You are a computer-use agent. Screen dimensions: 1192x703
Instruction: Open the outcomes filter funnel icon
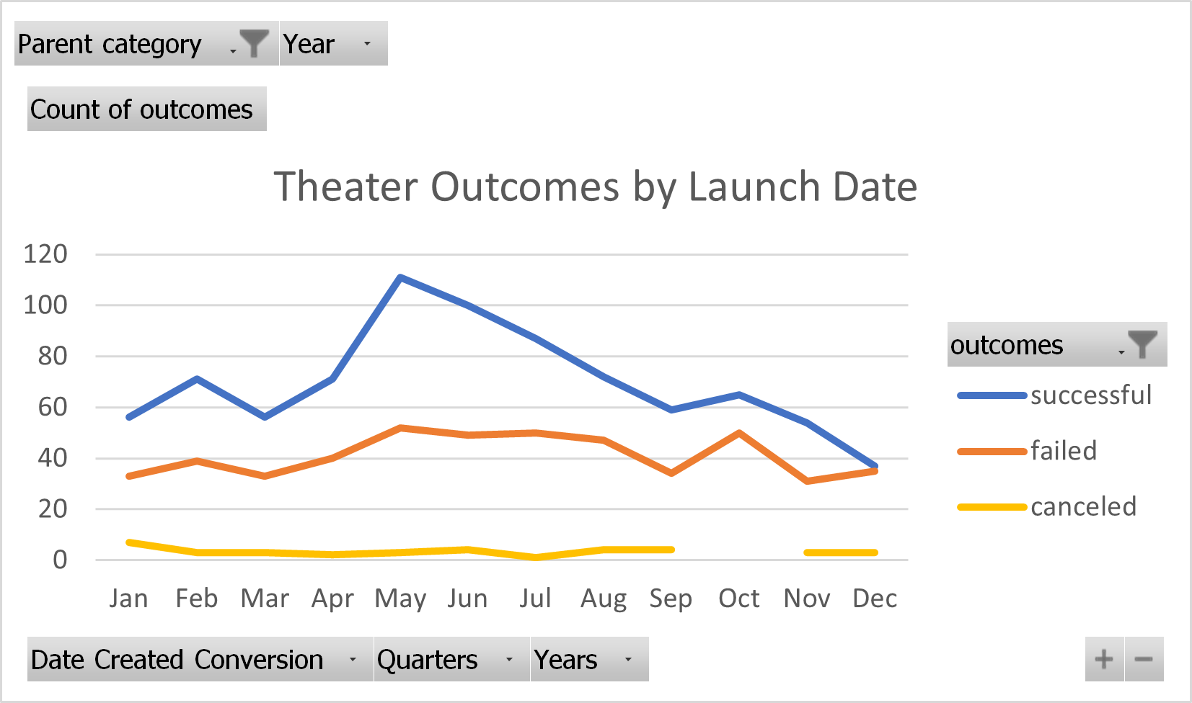(x=1142, y=344)
